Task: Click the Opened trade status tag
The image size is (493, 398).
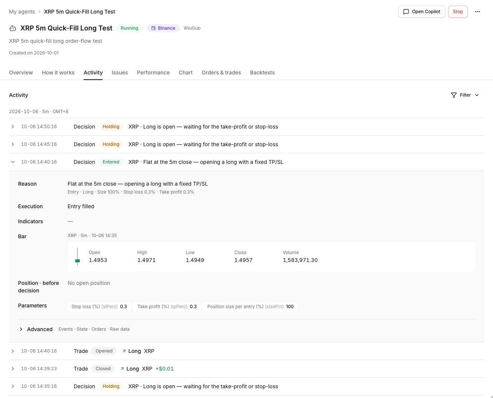Action: [x=104, y=351]
